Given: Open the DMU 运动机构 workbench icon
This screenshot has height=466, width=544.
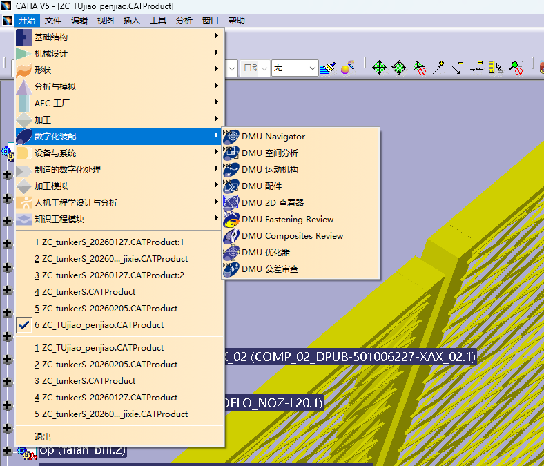Looking at the screenshot, I should 231,170.
